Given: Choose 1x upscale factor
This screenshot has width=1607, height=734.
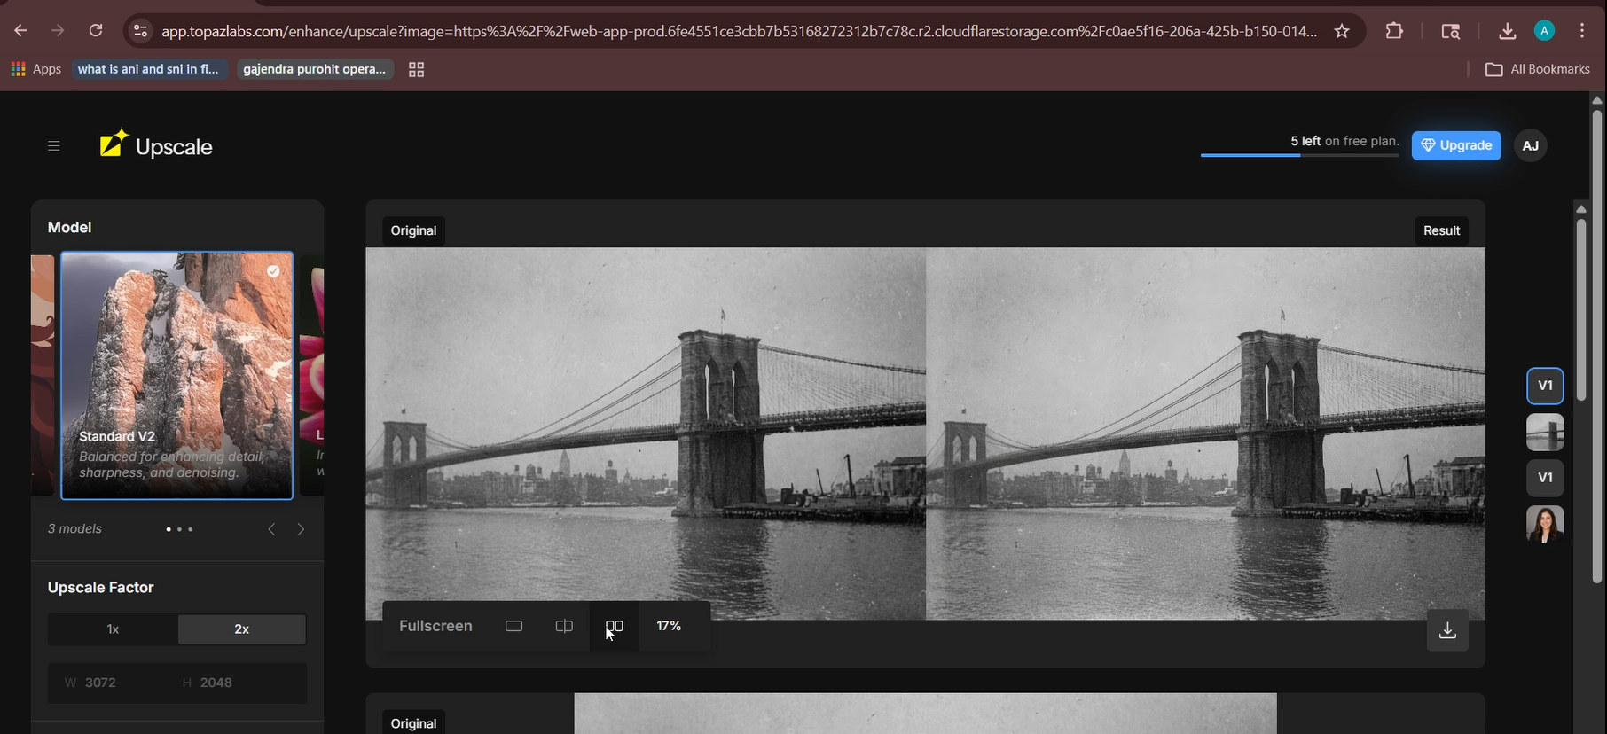Looking at the screenshot, I should tap(113, 629).
